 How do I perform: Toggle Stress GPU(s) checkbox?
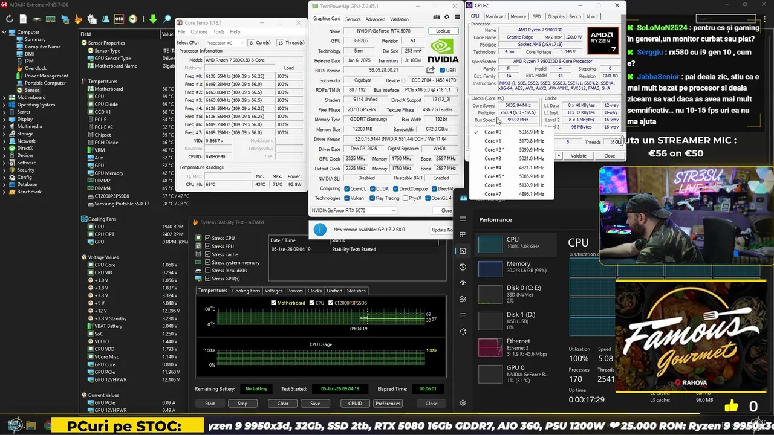pos(207,279)
